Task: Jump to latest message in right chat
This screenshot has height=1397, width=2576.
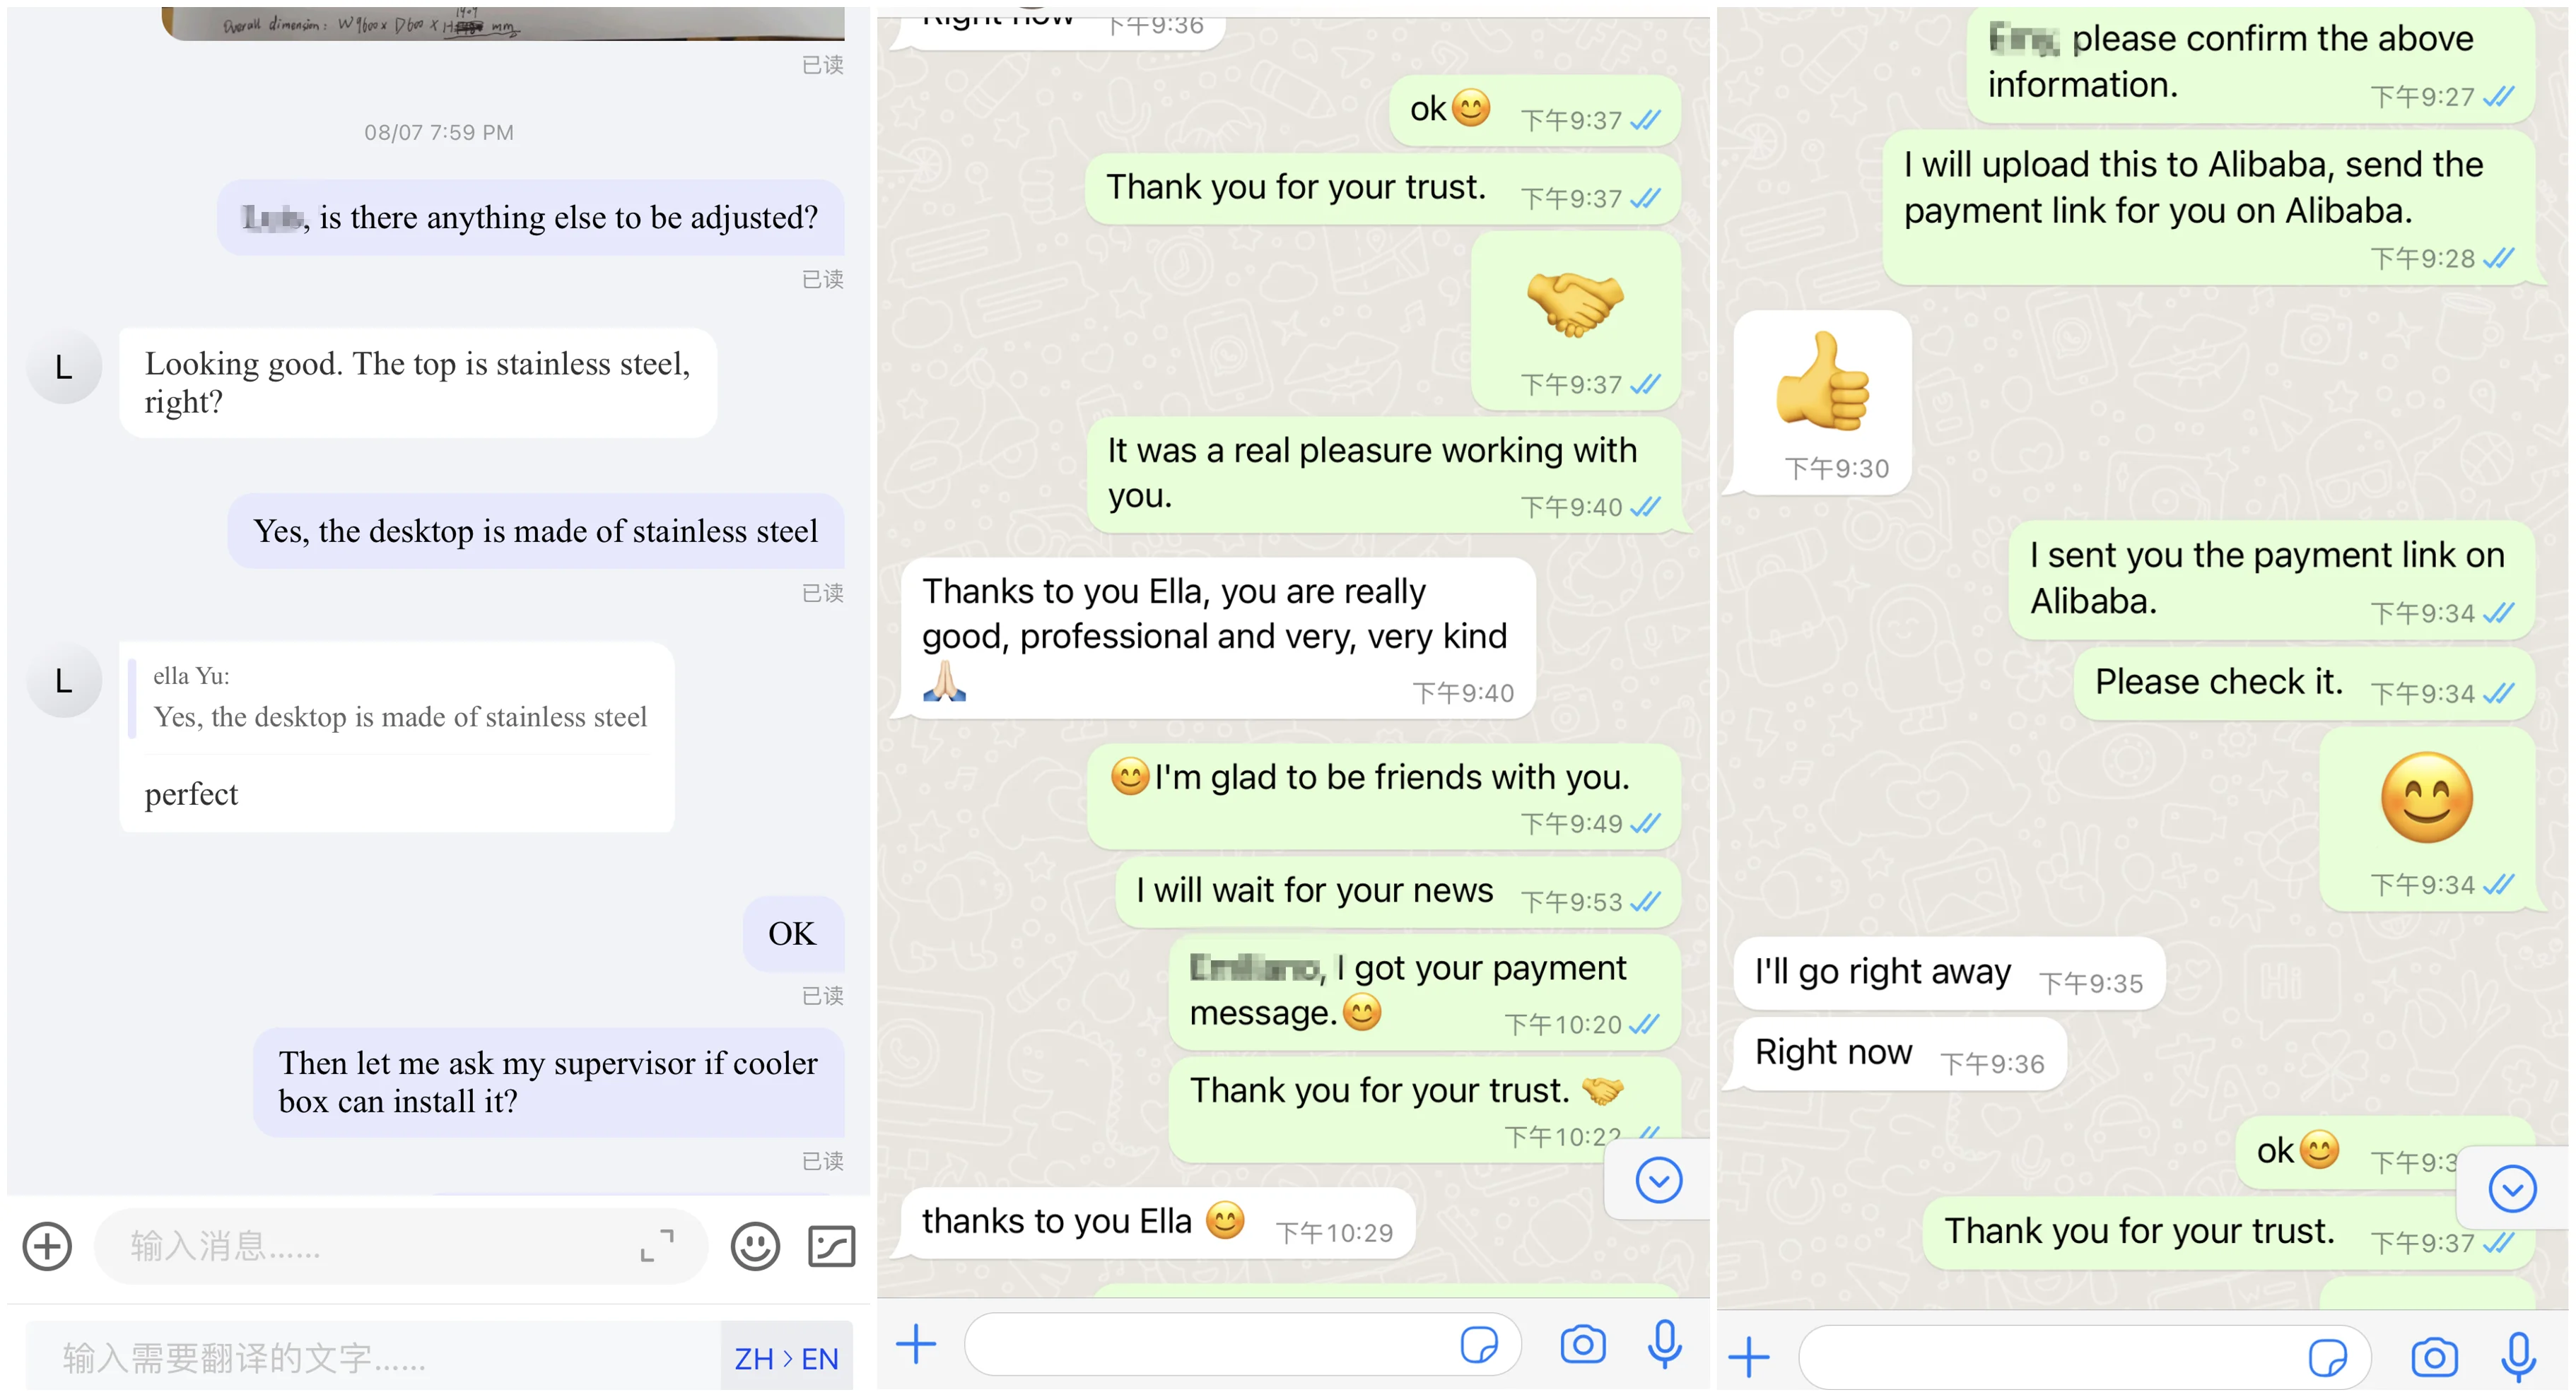Action: 2512,1189
